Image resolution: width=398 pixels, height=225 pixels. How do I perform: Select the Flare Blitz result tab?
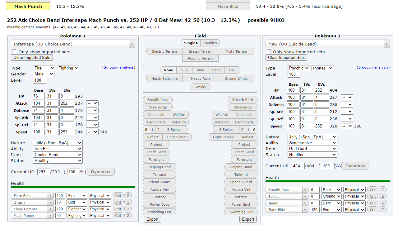(x=228, y=6)
